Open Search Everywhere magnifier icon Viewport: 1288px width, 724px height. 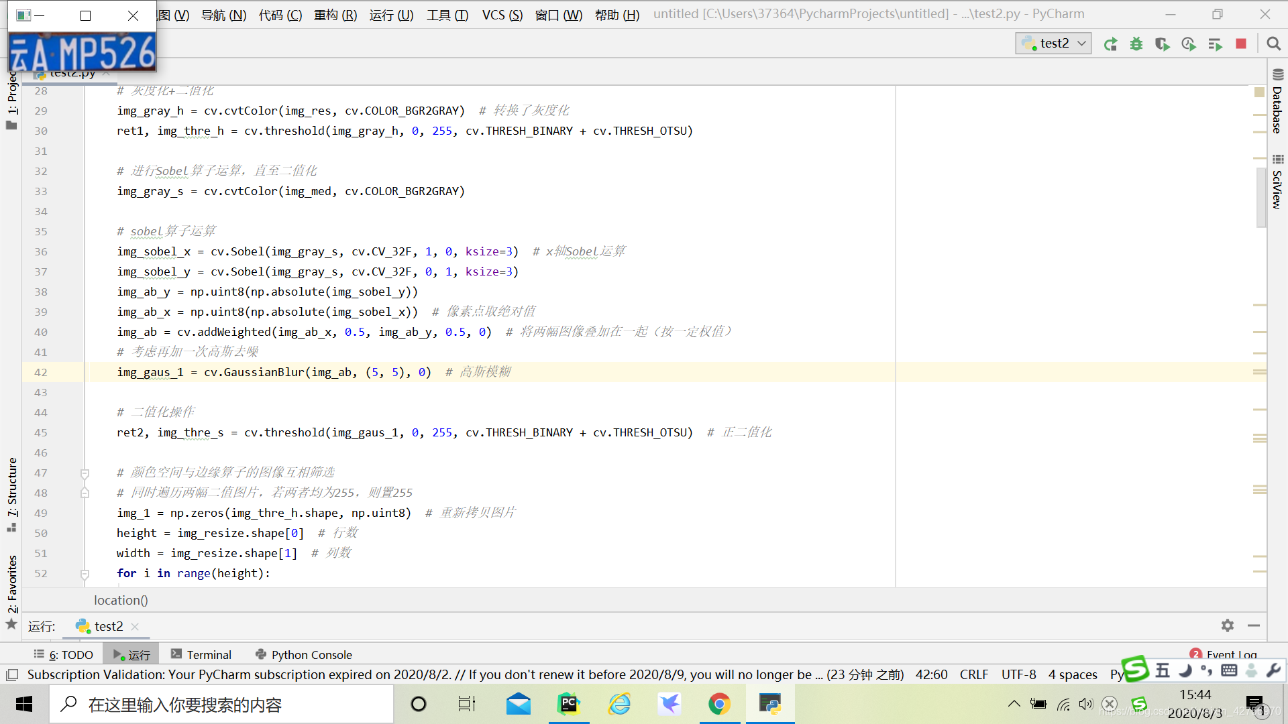point(1273,44)
